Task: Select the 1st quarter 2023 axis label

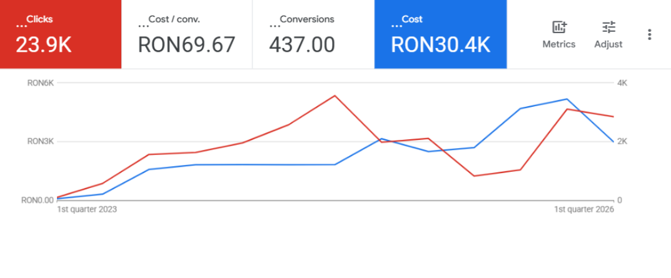Action: pyautogui.click(x=87, y=210)
